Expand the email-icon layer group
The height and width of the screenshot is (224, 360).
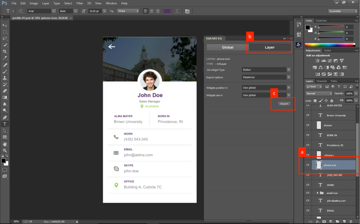317,193
